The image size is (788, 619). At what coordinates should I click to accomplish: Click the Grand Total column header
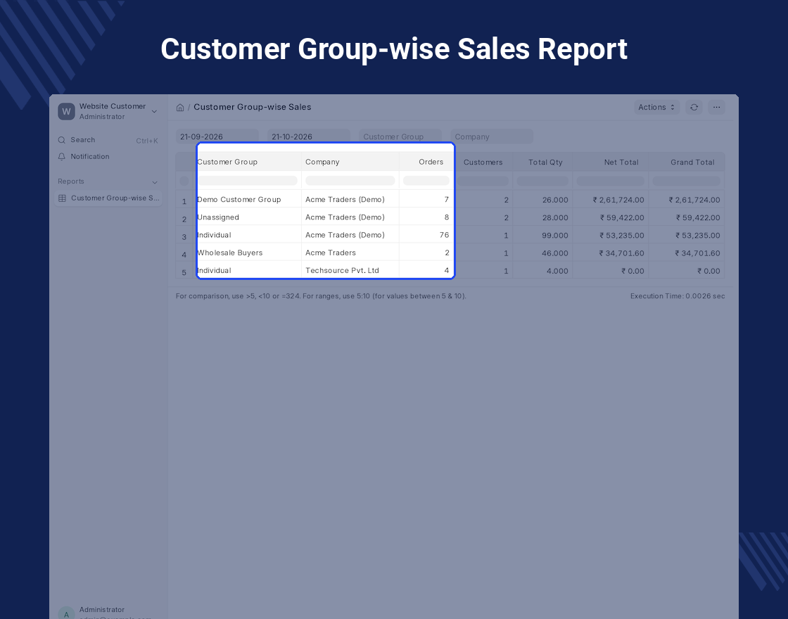point(692,162)
